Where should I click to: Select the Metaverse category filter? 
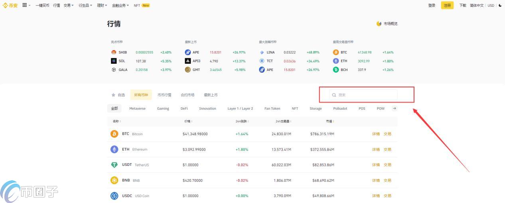coord(137,108)
